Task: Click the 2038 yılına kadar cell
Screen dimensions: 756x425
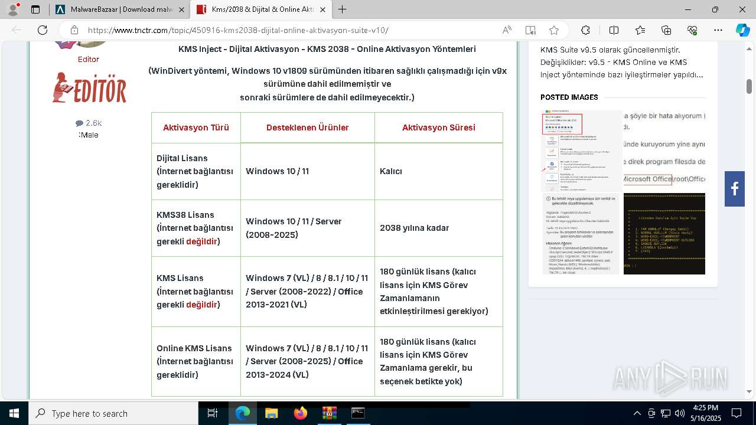Action: click(439, 228)
